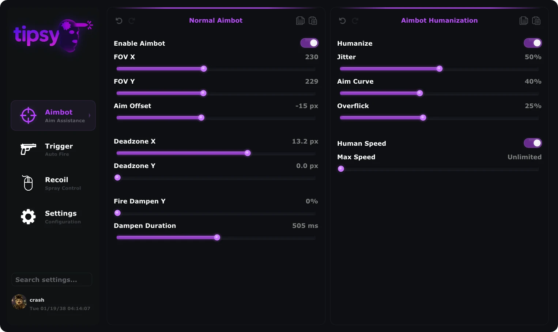
Task: Toggle the Human Speed switch
Action: point(533,143)
